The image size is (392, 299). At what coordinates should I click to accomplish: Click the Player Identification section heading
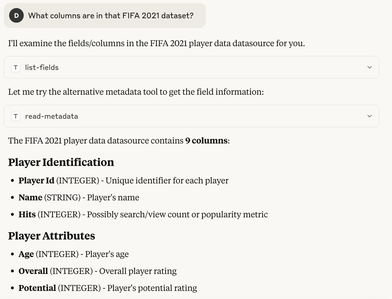pyautogui.click(x=61, y=162)
